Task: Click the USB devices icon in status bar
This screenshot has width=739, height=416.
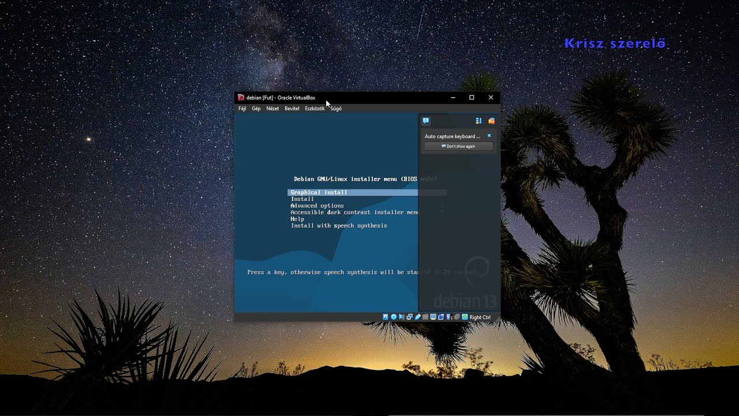Action: (x=417, y=317)
